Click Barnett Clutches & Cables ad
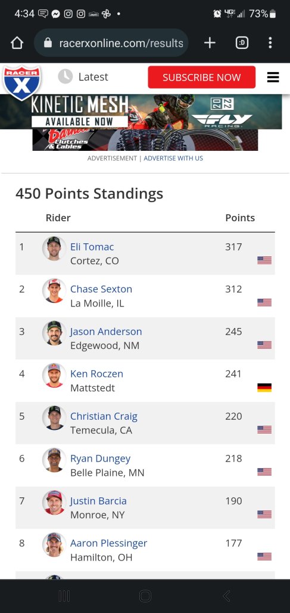290x613 pixels. (145, 140)
